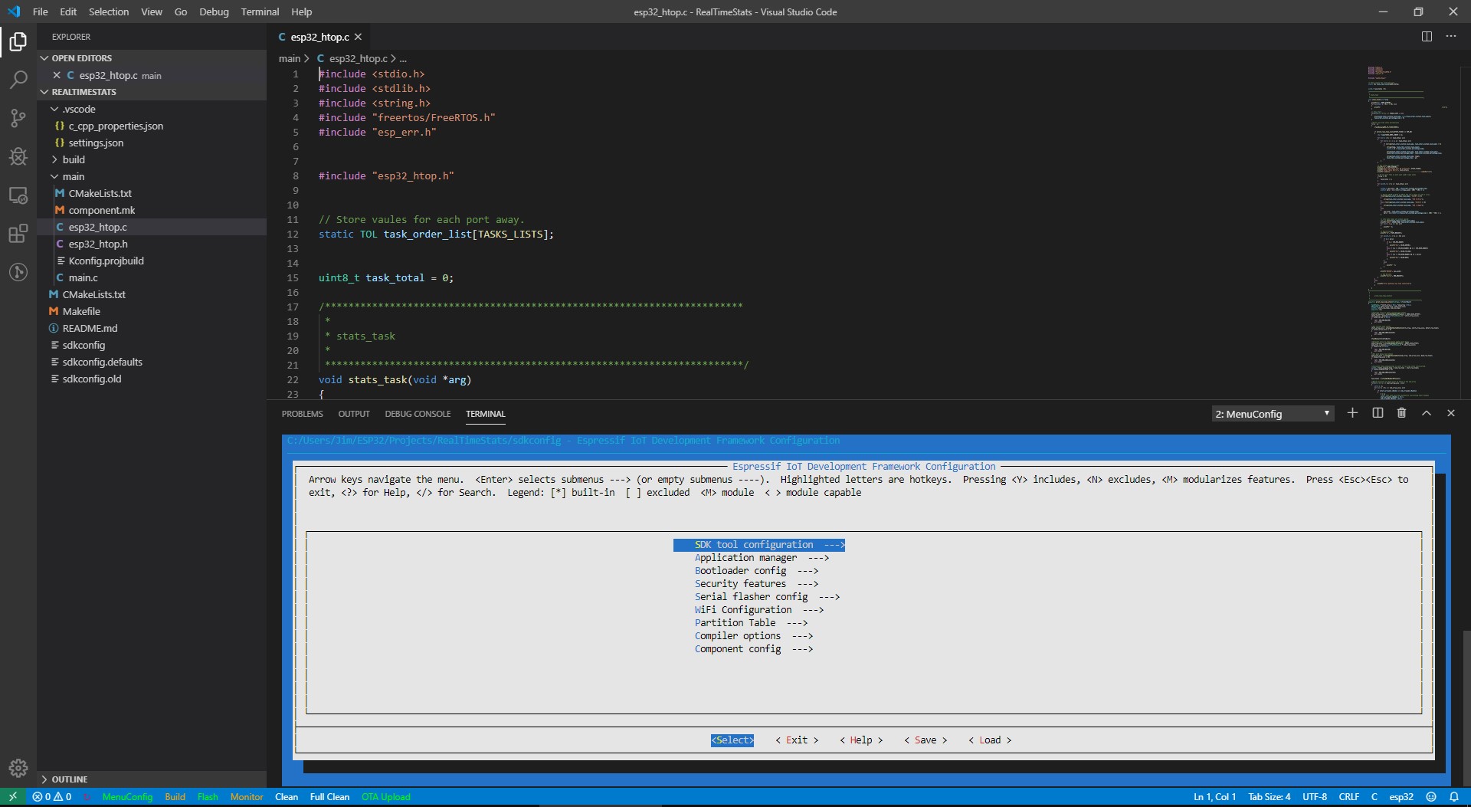The image size is (1471, 807).
Task: Click the Exit button in menuconfig
Action: (x=797, y=740)
